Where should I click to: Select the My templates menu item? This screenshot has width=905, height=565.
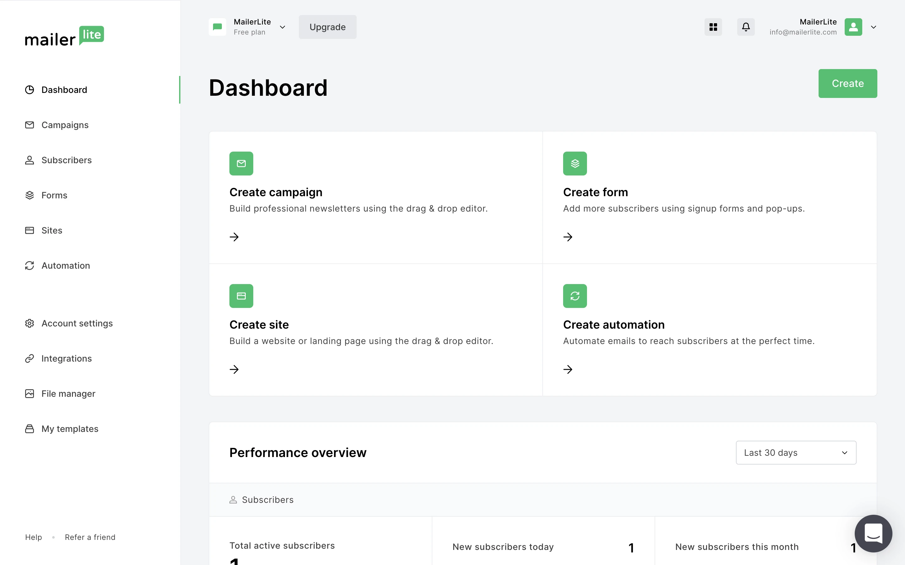pyautogui.click(x=70, y=428)
